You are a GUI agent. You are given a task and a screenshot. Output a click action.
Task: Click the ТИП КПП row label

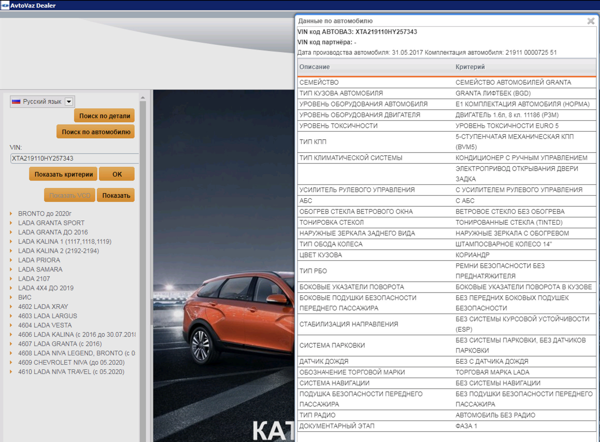point(313,142)
